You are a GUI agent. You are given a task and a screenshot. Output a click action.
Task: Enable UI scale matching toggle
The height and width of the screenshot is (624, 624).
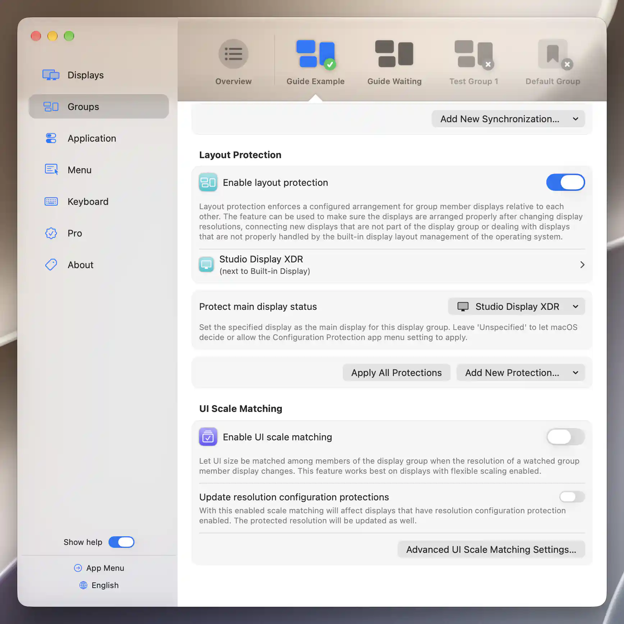(x=565, y=437)
